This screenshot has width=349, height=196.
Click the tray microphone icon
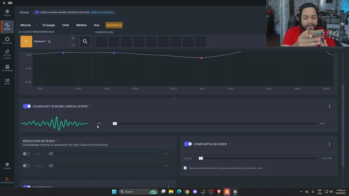(313, 192)
